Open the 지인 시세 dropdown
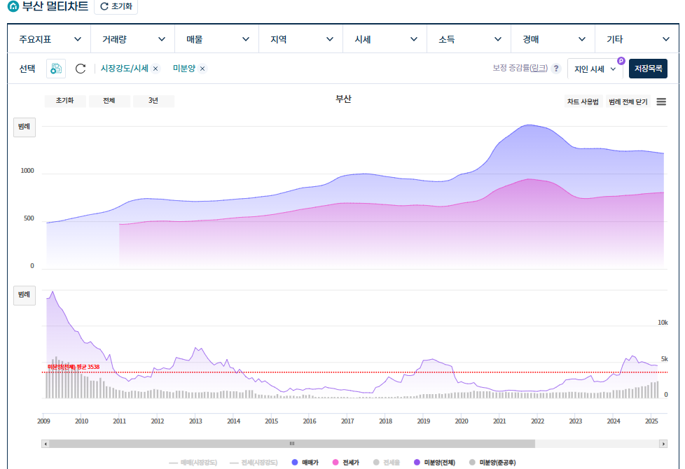Image resolution: width=685 pixels, height=469 pixels. pyautogui.click(x=595, y=69)
